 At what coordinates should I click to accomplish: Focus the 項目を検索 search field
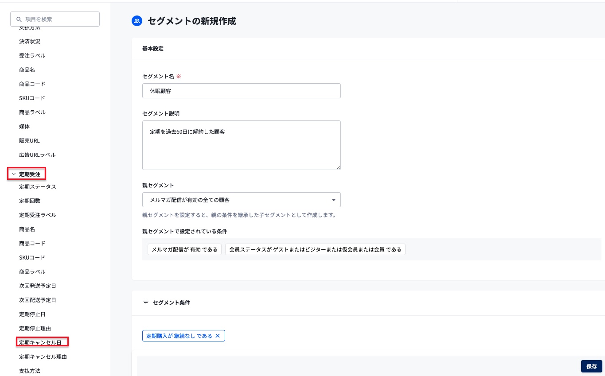(55, 19)
